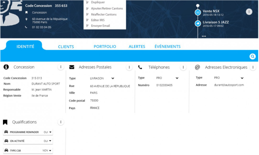This screenshot has height=155, width=259.
Task: Click header phone number 01 02 03 04 05
Action: pyautogui.click(x=42, y=27)
